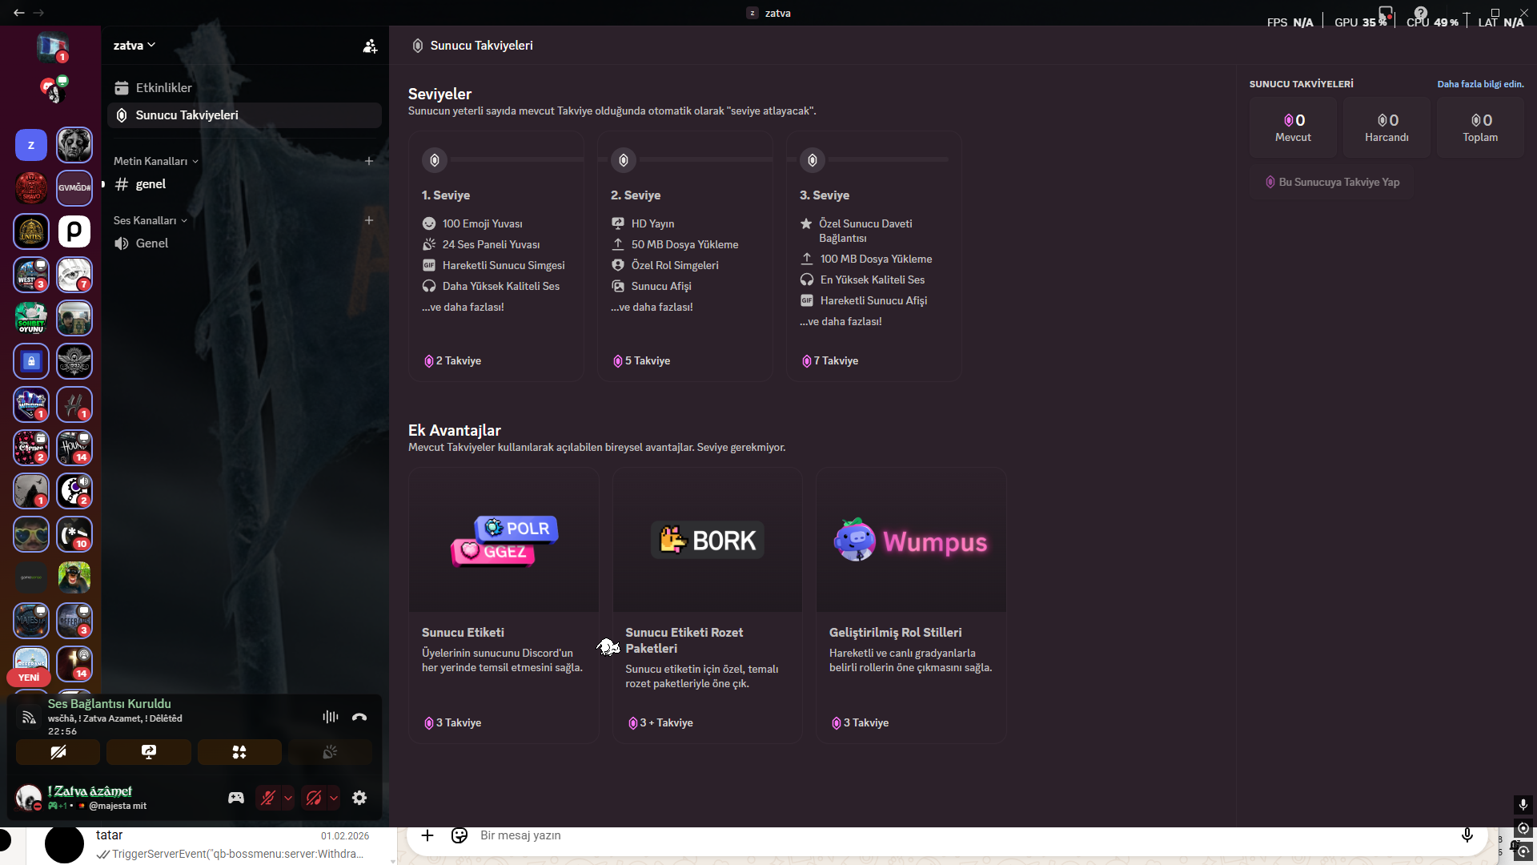1537x865 pixels.
Task: Create a new voice channel with plus
Action: click(x=369, y=220)
